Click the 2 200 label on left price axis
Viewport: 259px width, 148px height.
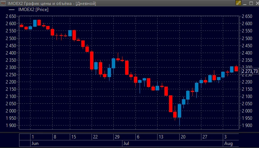(x=11, y=82)
